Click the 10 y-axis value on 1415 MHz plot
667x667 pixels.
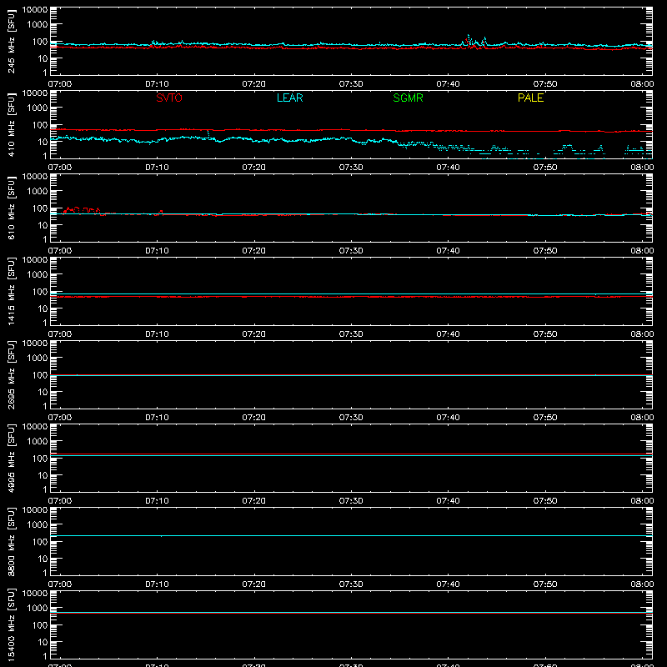click(x=43, y=308)
